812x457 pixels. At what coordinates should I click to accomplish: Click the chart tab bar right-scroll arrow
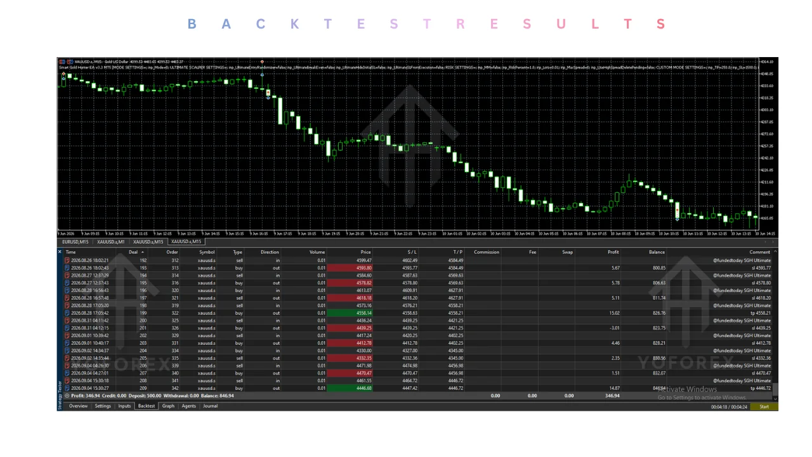tap(773, 242)
